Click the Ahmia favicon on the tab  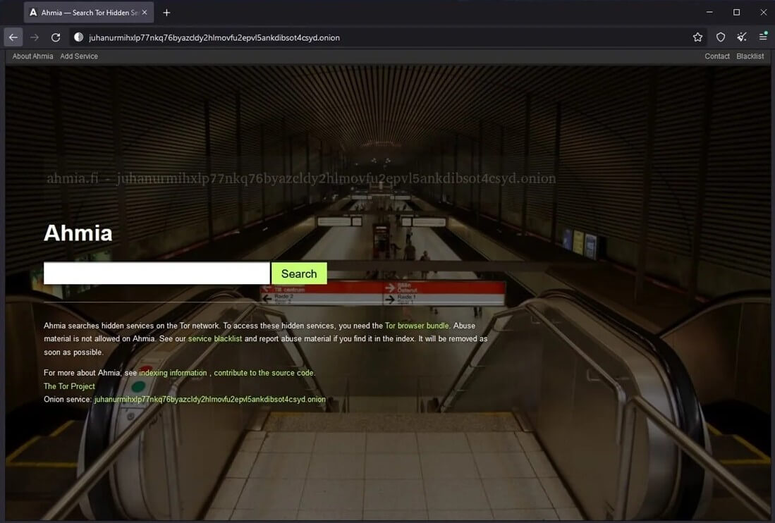[31, 12]
